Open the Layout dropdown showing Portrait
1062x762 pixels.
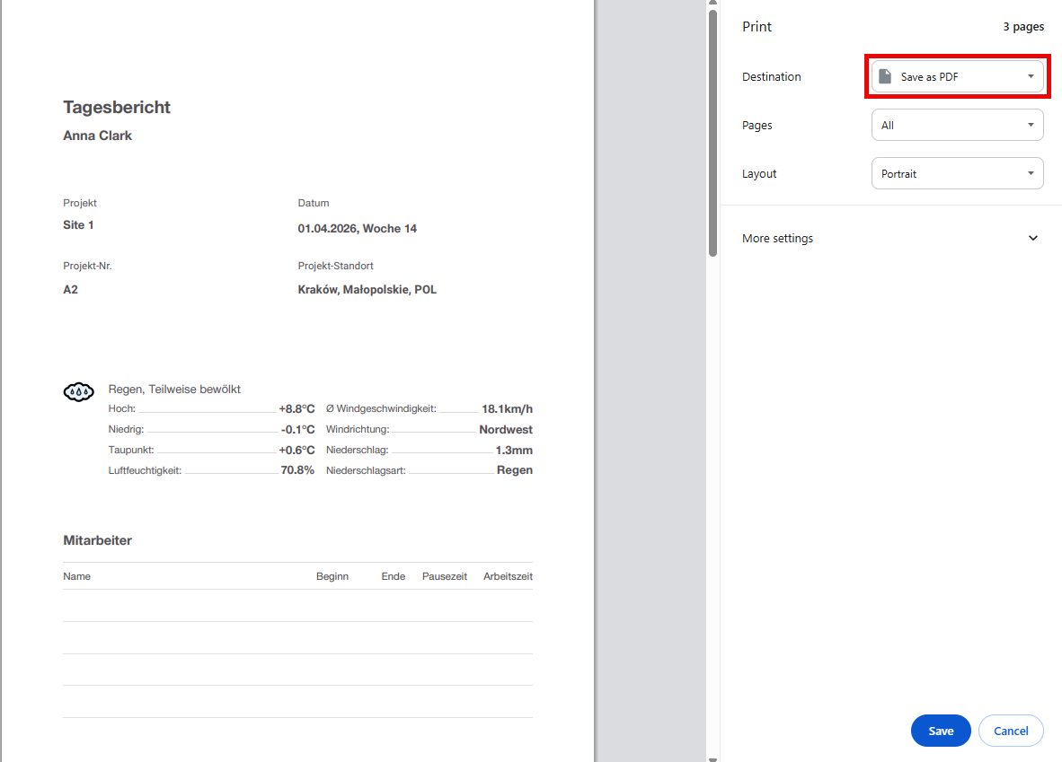[957, 174]
